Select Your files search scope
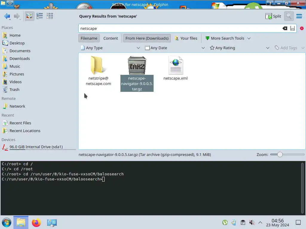The width and height of the screenshot is (306, 229). pos(186,38)
